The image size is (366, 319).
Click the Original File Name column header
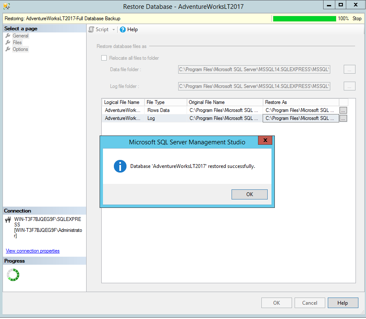click(225, 102)
